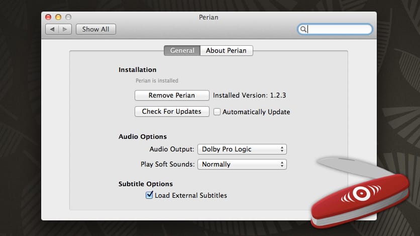Screen dimensions: 420x236
Task: Click the Remove Perian button
Action: (x=172, y=95)
